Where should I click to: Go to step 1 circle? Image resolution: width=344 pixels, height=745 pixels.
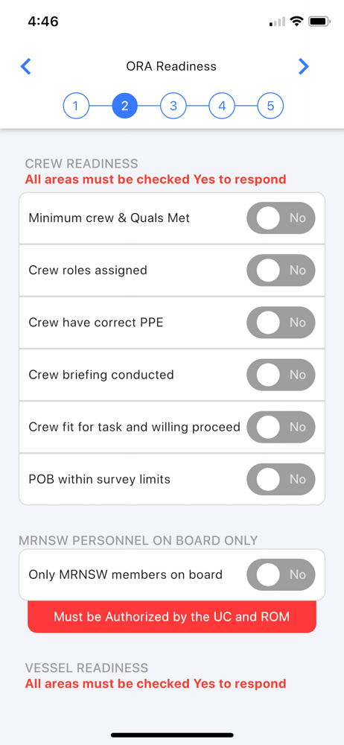point(76,106)
